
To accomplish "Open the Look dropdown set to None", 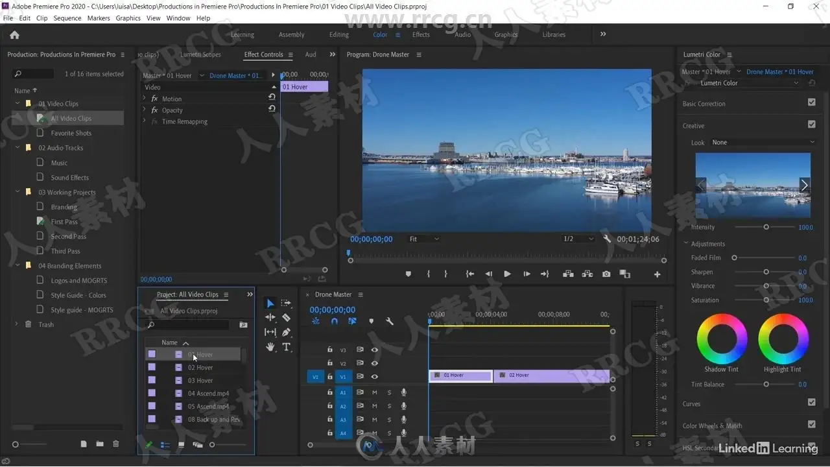I will [x=763, y=143].
